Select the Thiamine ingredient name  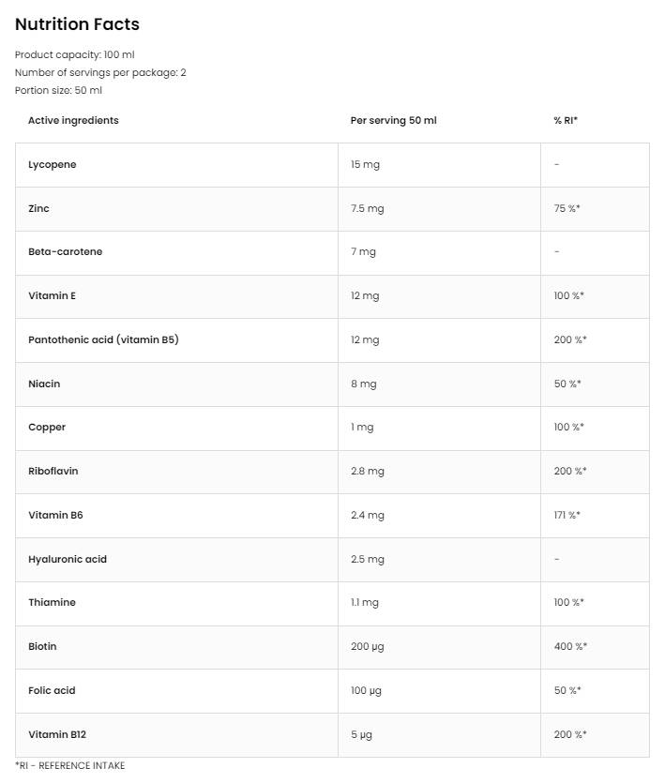click(x=53, y=603)
